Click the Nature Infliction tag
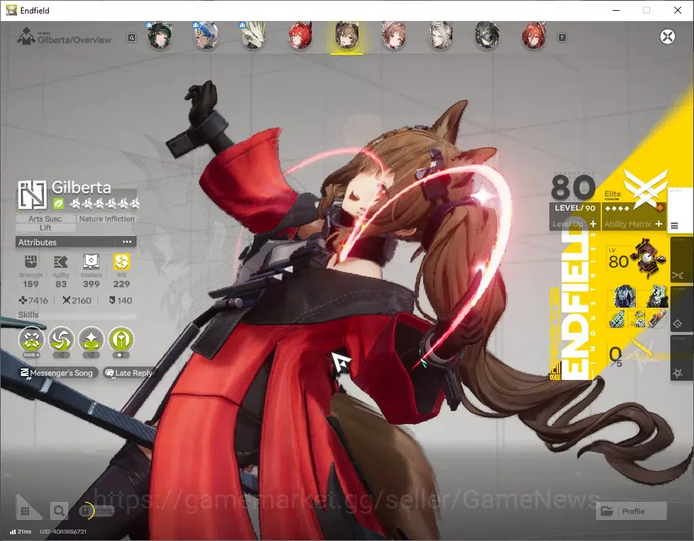Image resolution: width=694 pixels, height=541 pixels. click(x=107, y=219)
